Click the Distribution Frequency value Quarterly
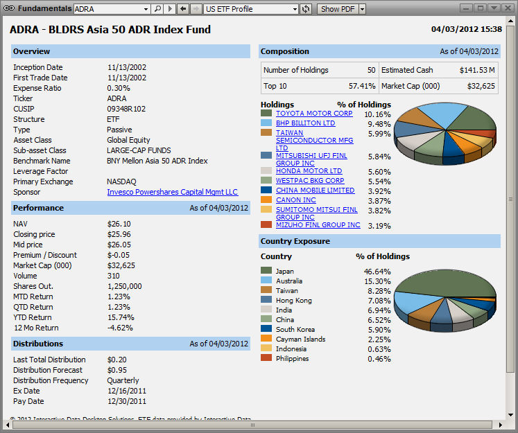518x433 pixels. click(x=123, y=380)
